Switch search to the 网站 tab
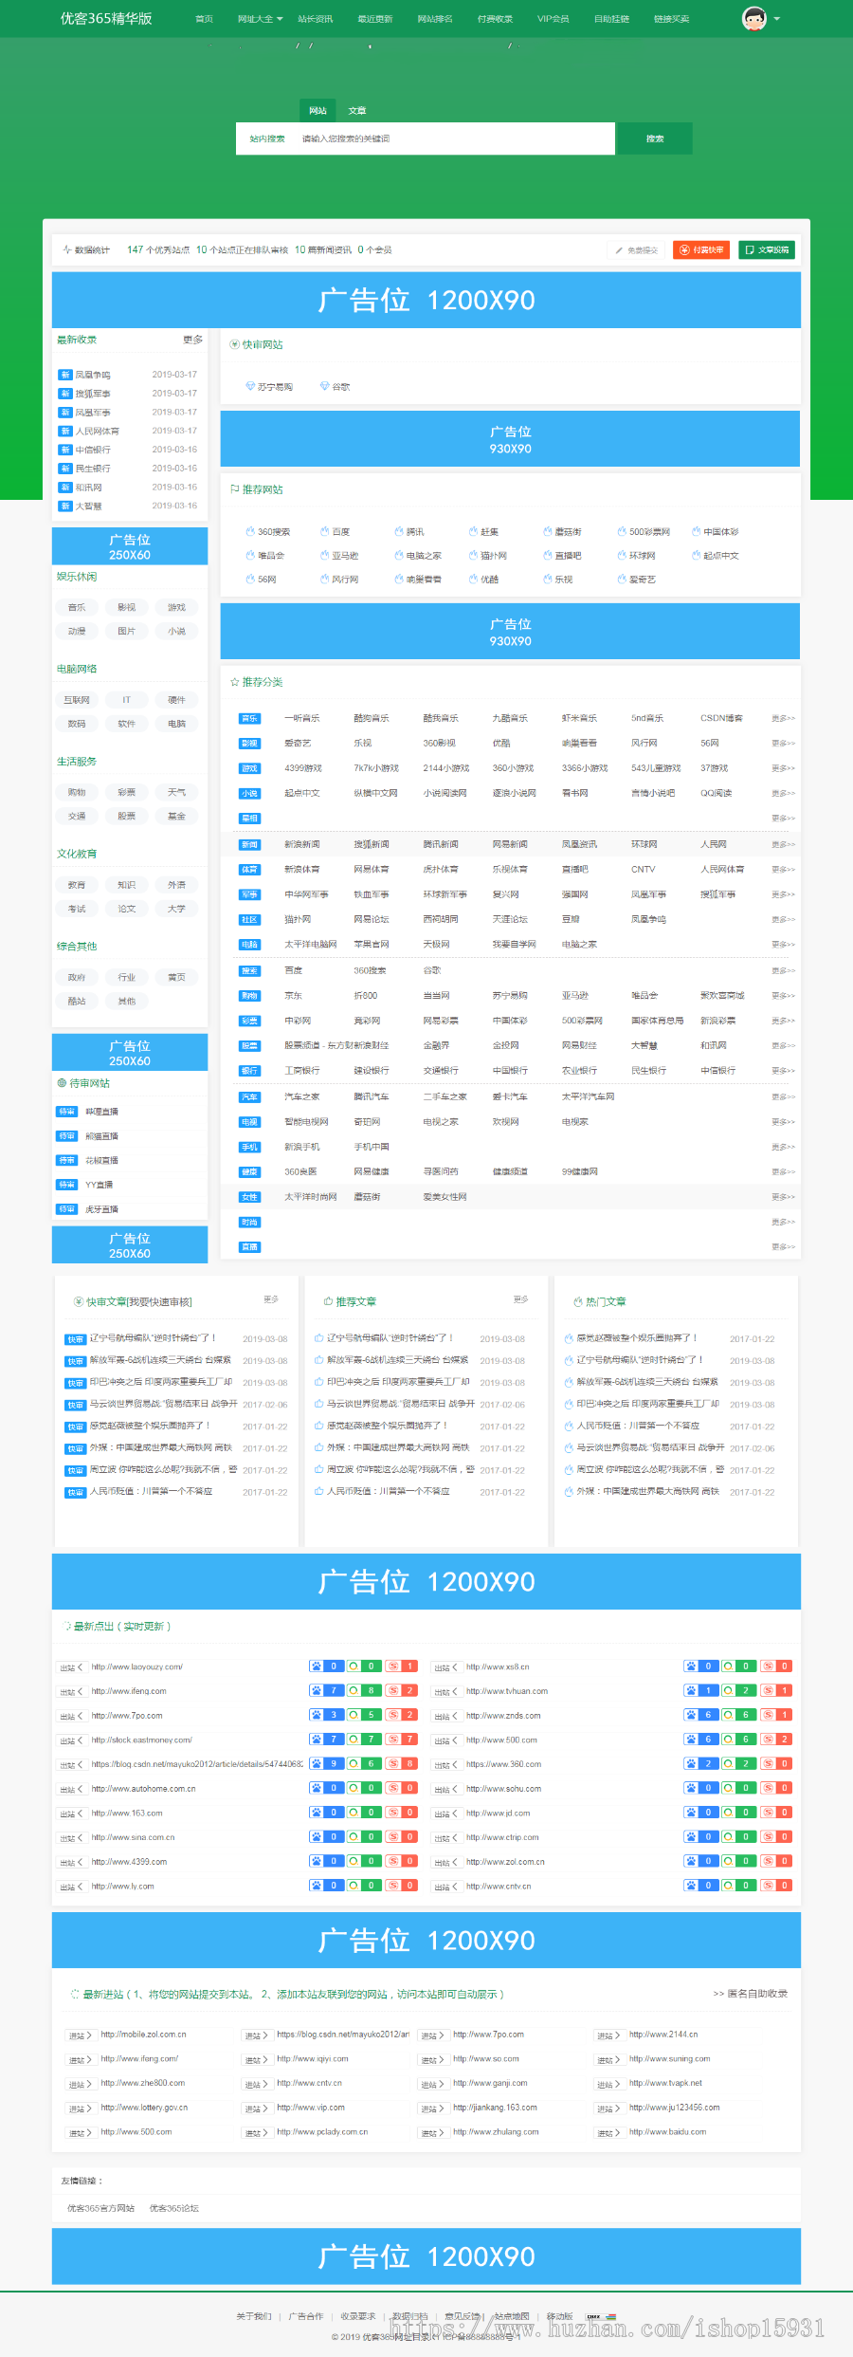Screen dimensions: 853x2357 coord(318,111)
